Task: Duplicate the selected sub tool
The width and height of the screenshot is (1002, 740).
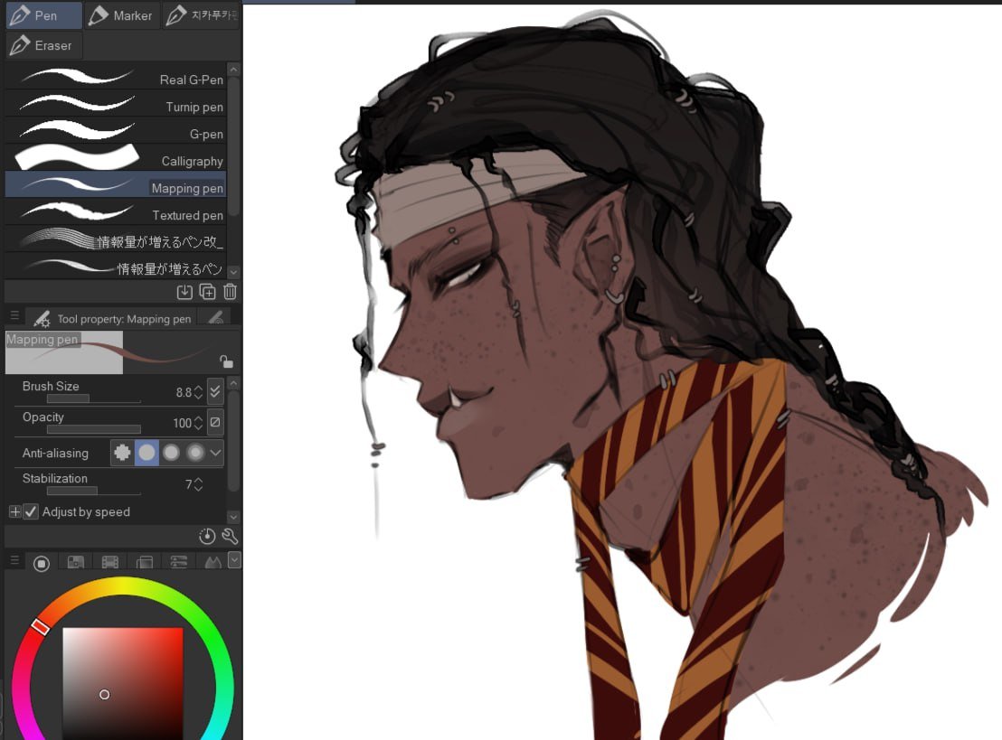Action: 208,292
